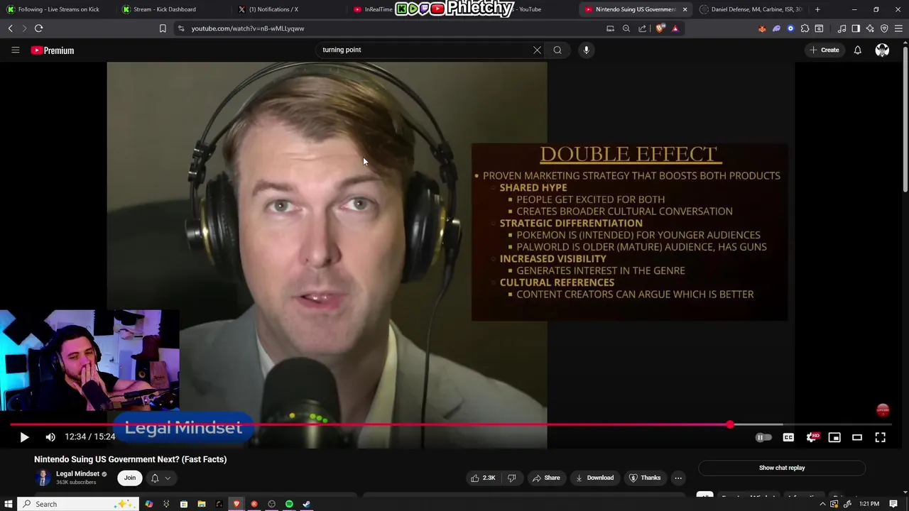
Task: Like the video (2.3K)
Action: (x=483, y=478)
